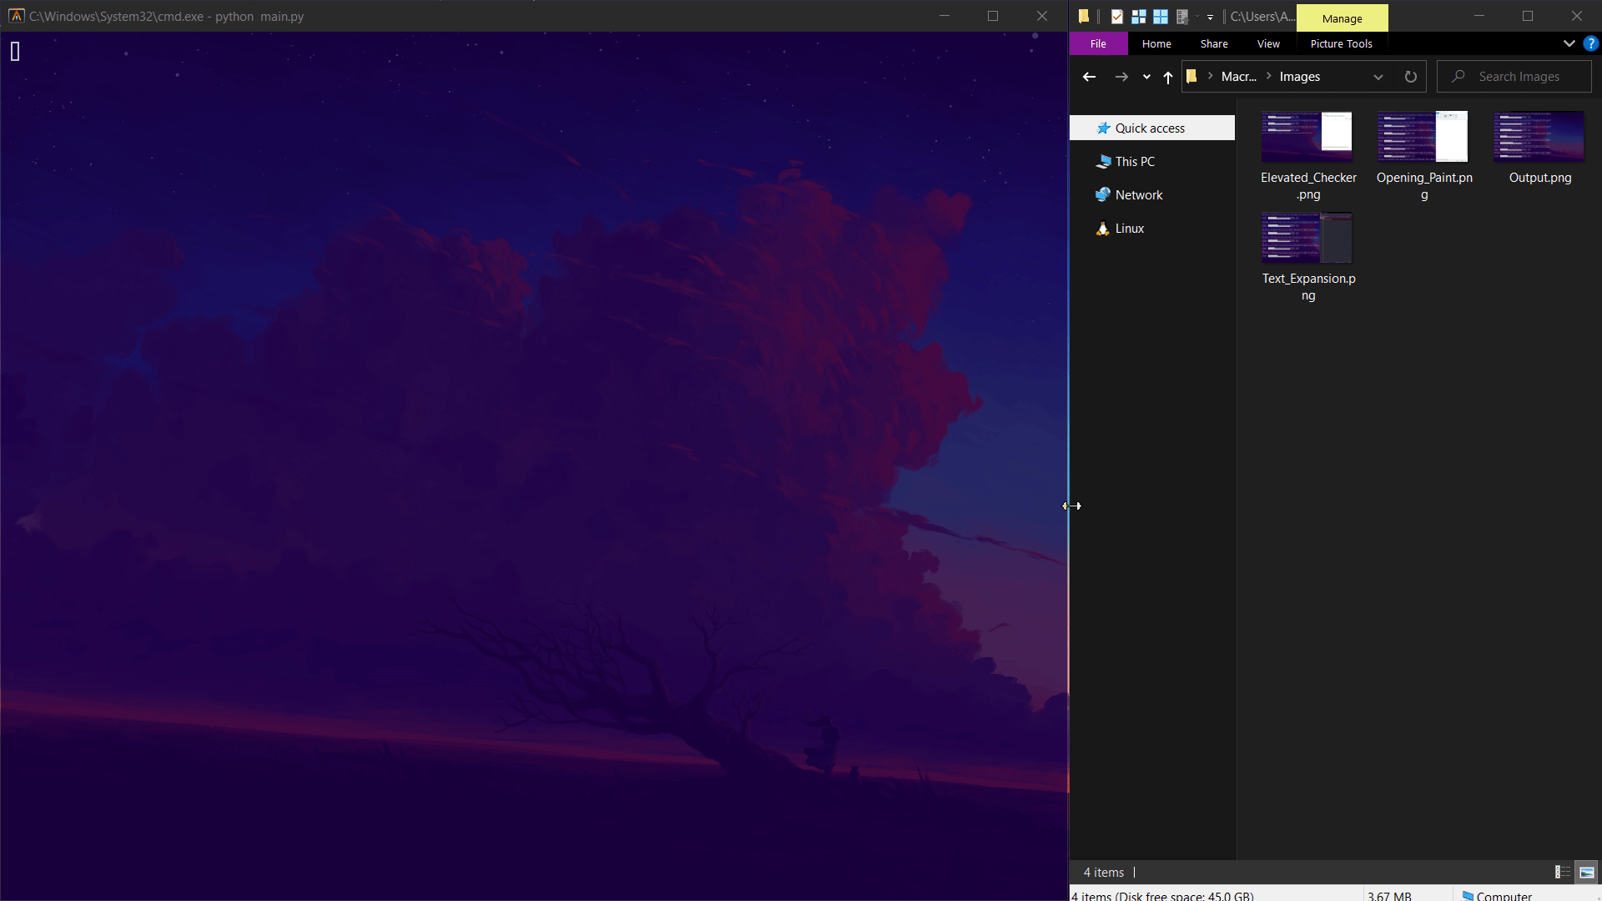The width and height of the screenshot is (1602, 901).
Task: Click the up-one-level arrow
Action: pos(1168,77)
